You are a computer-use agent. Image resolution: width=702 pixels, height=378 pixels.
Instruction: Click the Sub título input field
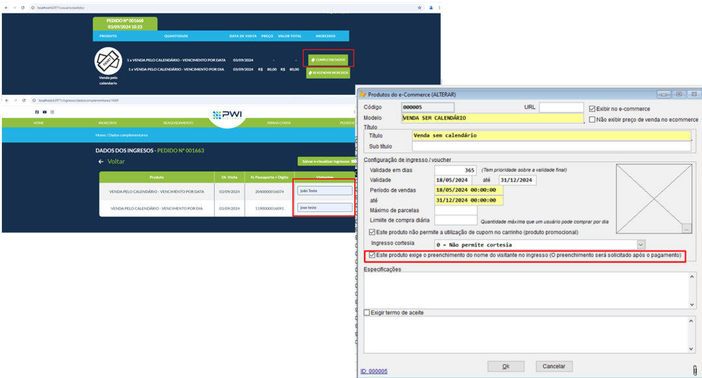(550, 147)
